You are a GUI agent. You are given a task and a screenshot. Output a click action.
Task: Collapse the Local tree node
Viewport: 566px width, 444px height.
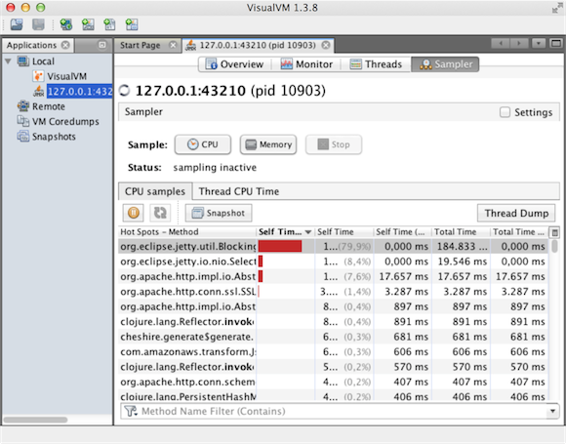point(8,61)
